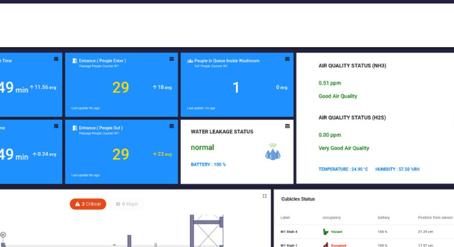The height and width of the screenshot is (247, 454).
Task: Sort by battery column header
Action: tap(384, 217)
